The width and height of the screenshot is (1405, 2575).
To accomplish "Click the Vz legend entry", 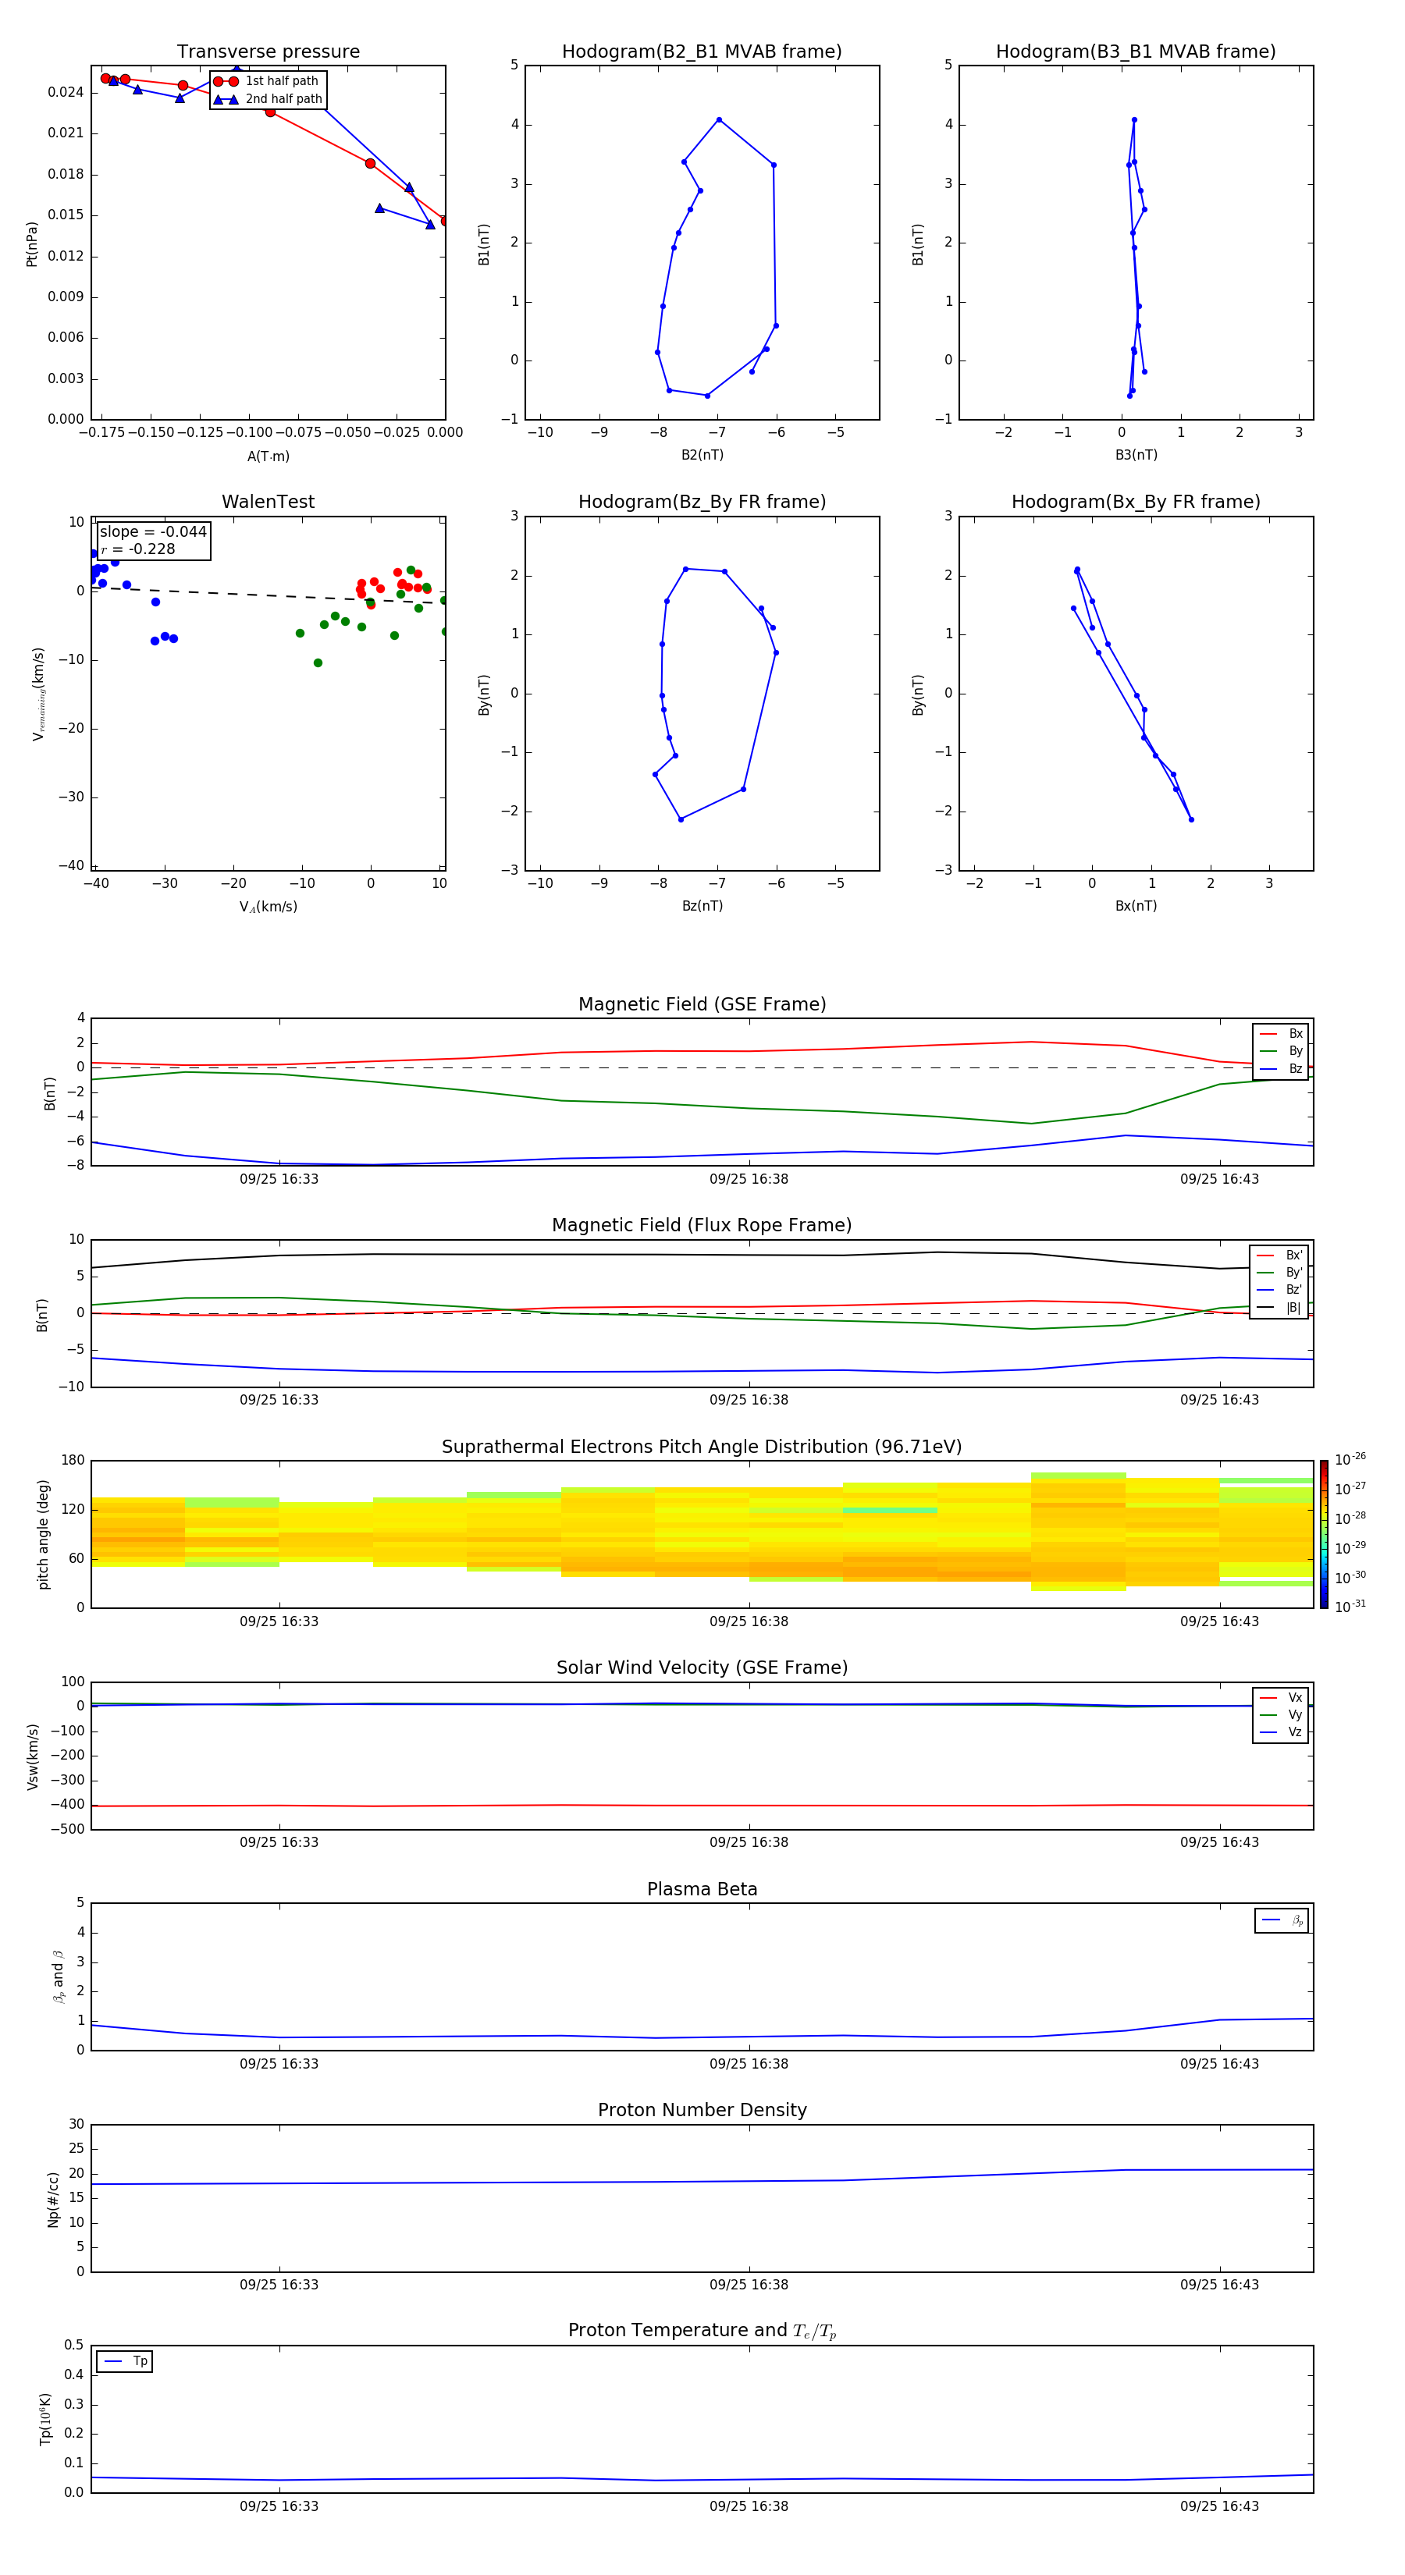I will tap(1282, 1732).
